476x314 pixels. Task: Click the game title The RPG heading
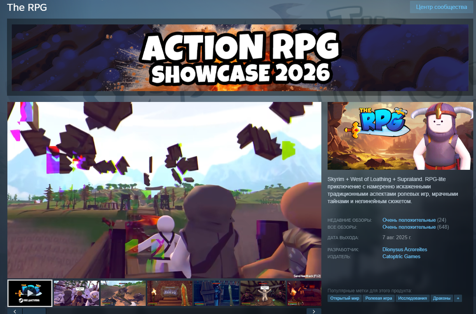(x=27, y=7)
